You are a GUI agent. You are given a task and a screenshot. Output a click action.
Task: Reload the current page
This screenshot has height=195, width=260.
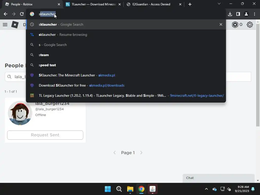pyautogui.click(x=22, y=14)
